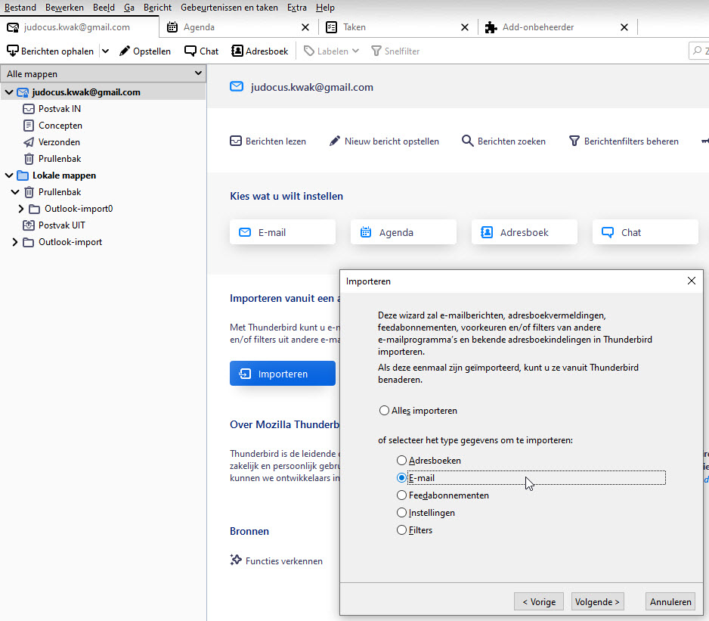Viewport: 709px width, 621px height.
Task: Click the Labelen tag icon
Action: [309, 51]
